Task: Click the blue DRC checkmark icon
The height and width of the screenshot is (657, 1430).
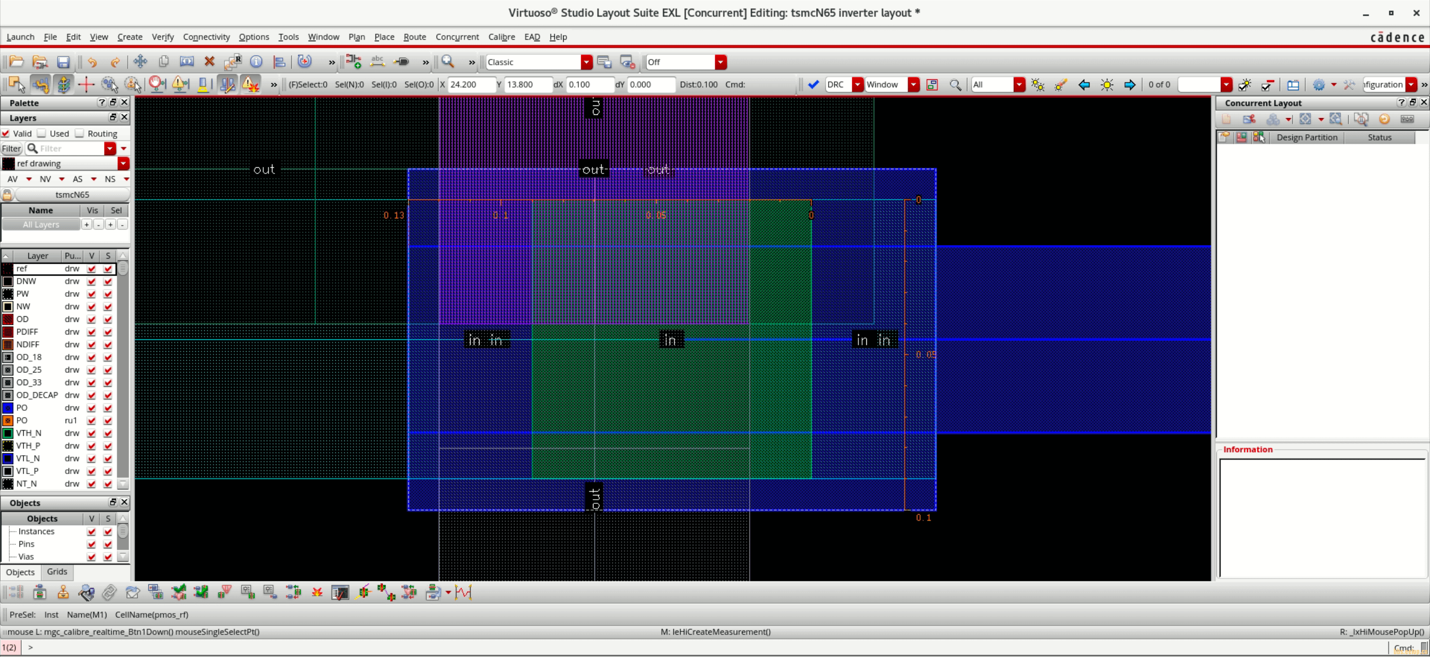Action: click(813, 84)
